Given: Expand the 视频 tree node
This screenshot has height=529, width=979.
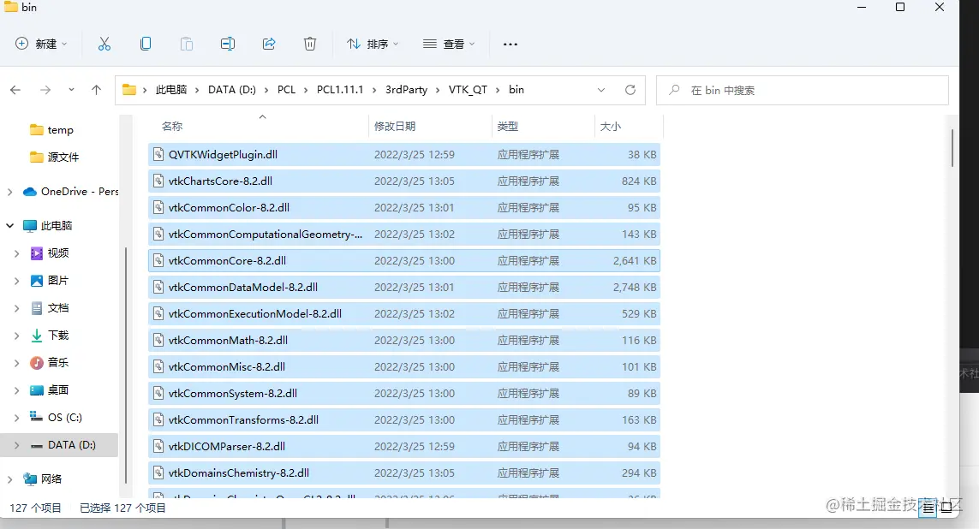Looking at the screenshot, I should point(17,253).
